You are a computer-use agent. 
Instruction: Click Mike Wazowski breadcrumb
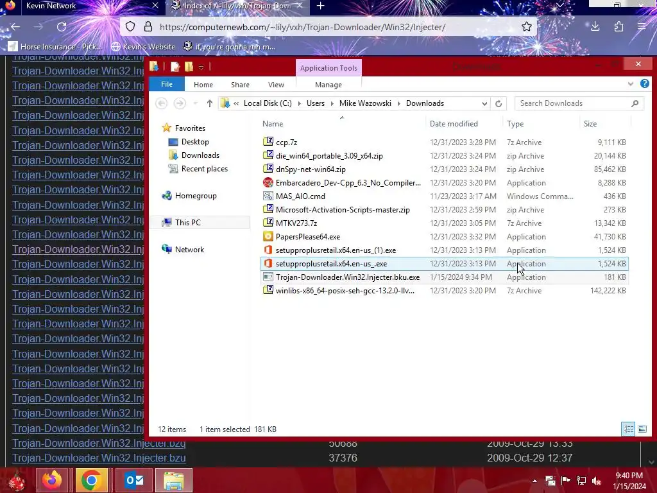pos(365,103)
